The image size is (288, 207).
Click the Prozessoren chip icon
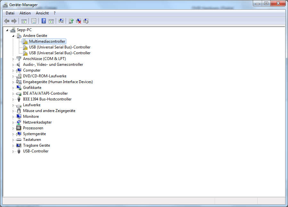(19, 128)
